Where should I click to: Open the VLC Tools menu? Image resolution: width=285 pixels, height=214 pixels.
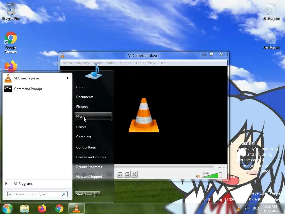click(140, 63)
